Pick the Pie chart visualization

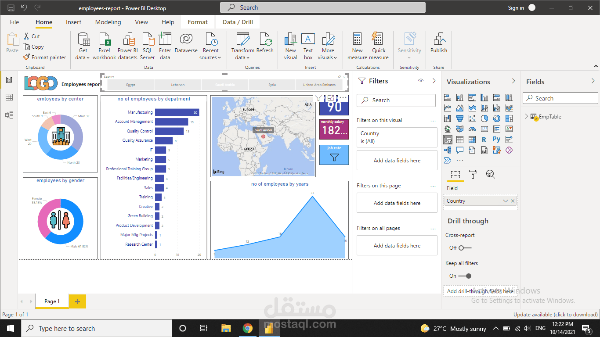[484, 118]
